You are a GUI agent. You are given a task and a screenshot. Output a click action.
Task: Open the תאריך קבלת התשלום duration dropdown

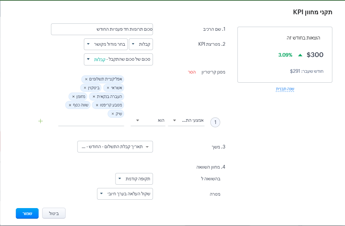tap(115, 147)
